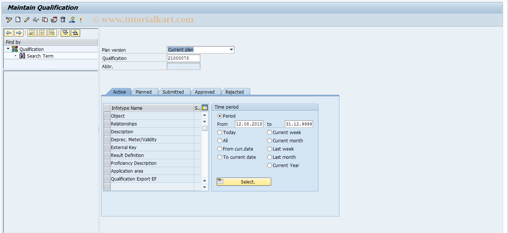The width and height of the screenshot is (508, 233).
Task: Click the icon on the Select. button
Action: [x=220, y=182]
